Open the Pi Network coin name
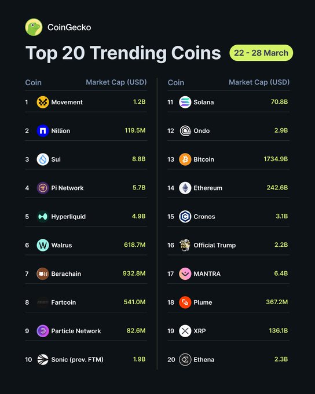The height and width of the screenshot is (394, 315). 67,188
